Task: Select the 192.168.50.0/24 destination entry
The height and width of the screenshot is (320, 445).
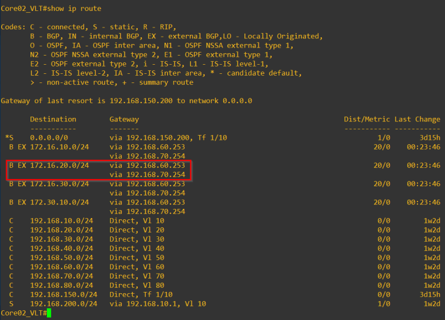Action: (x=62, y=258)
